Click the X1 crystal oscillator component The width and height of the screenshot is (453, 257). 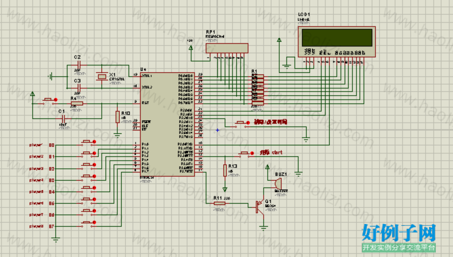click(102, 76)
